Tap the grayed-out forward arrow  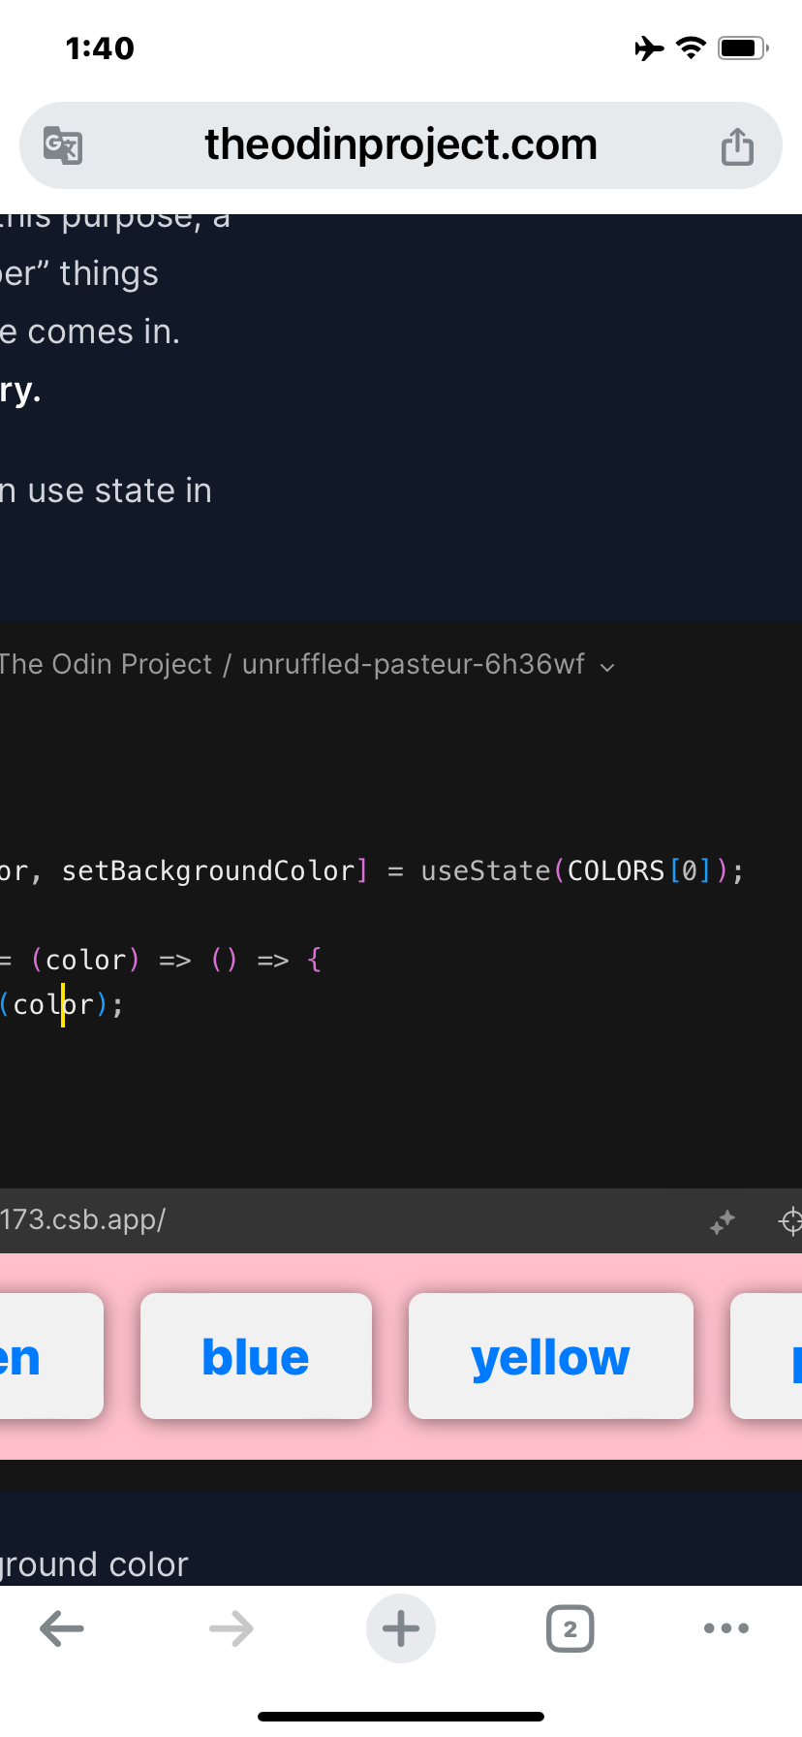(x=231, y=1628)
